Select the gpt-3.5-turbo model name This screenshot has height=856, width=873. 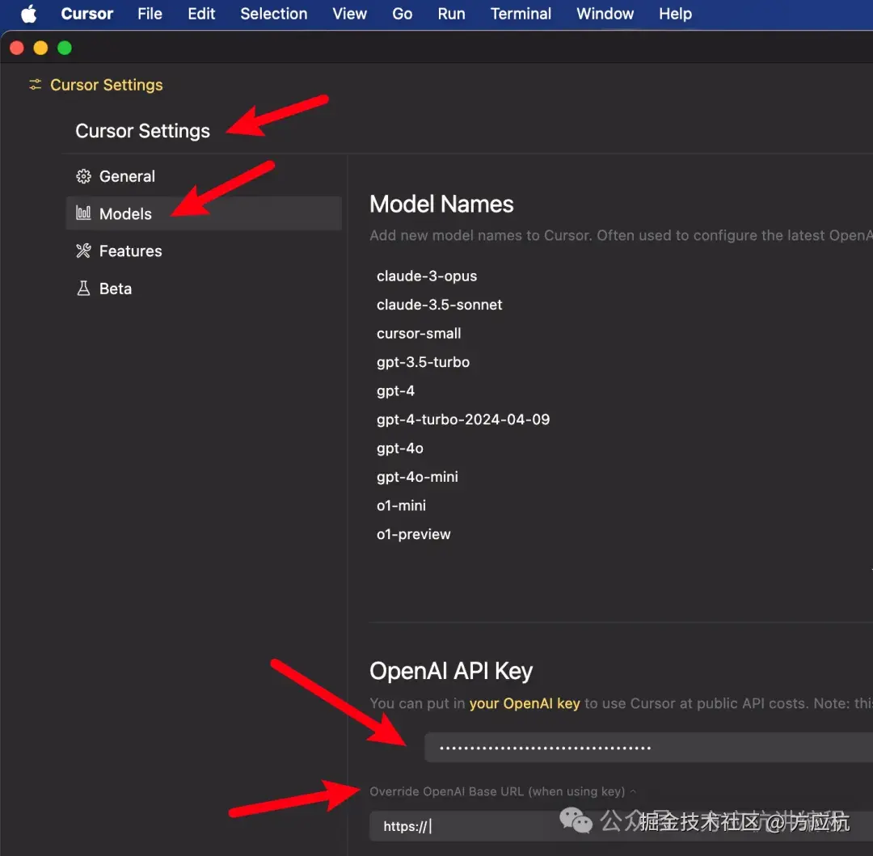pos(423,362)
